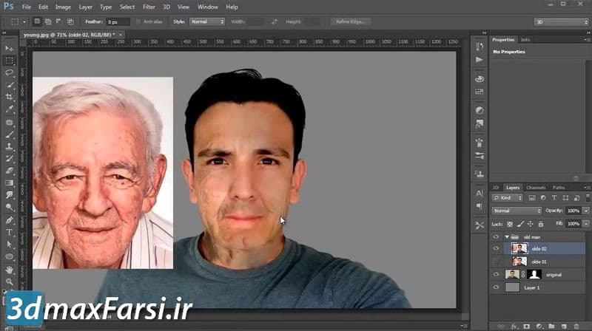Open Paragraph panel icon in dock
Screen dimensions: 592x331
(x=480, y=207)
